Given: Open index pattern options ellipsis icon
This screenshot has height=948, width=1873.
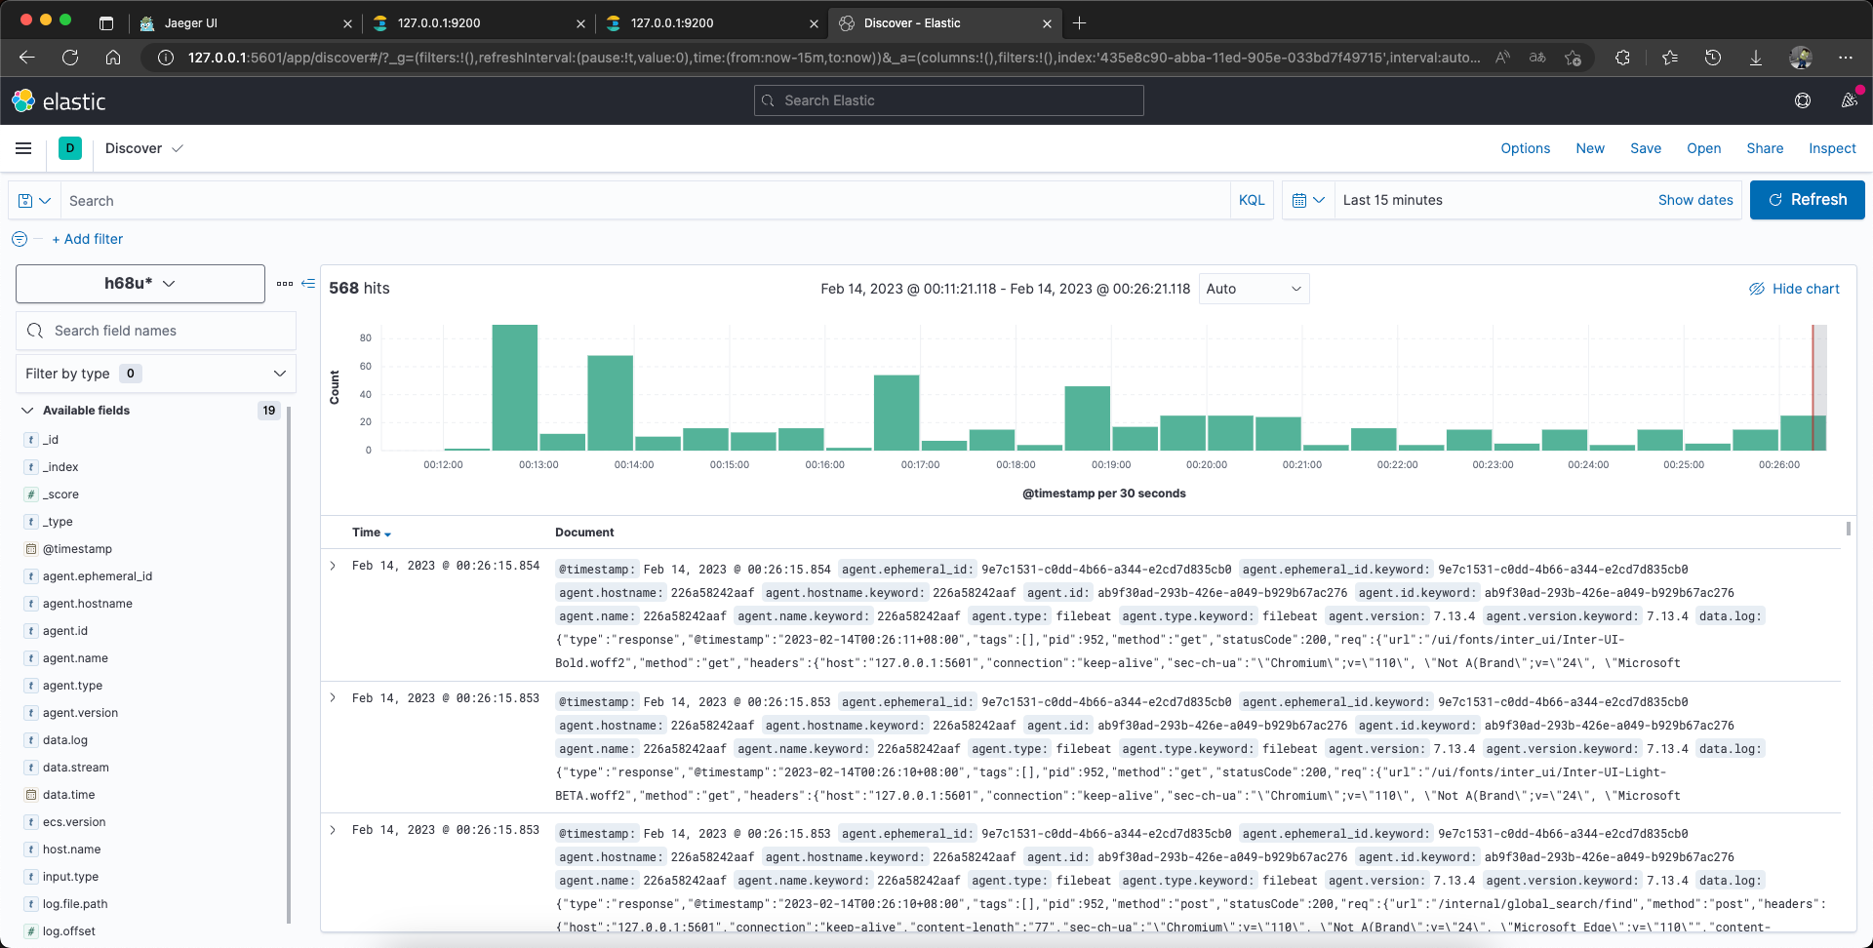Looking at the screenshot, I should [x=285, y=284].
